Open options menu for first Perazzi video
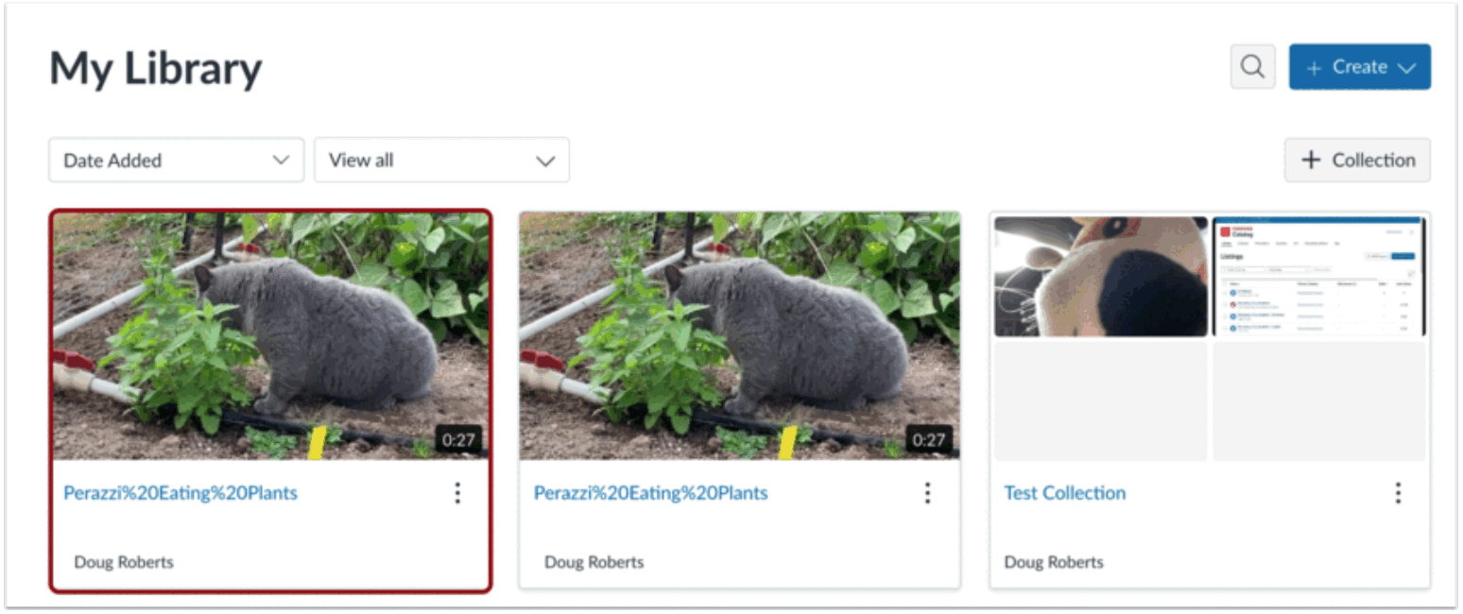Screen dimensions: 1463x614 click(457, 493)
